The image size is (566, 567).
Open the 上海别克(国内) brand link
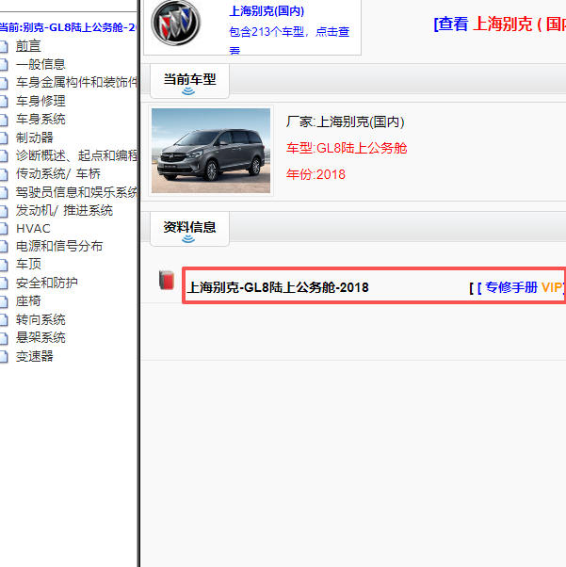[267, 11]
